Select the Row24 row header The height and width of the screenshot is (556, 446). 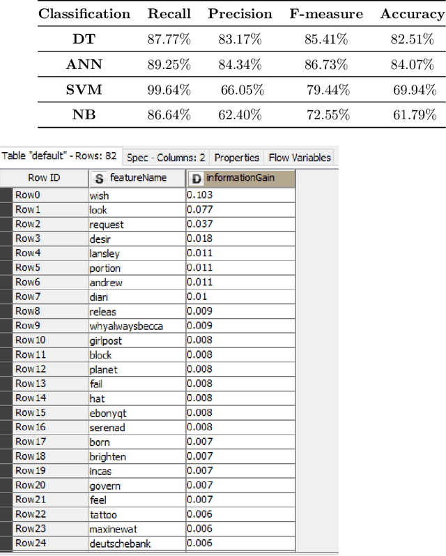coord(31,543)
